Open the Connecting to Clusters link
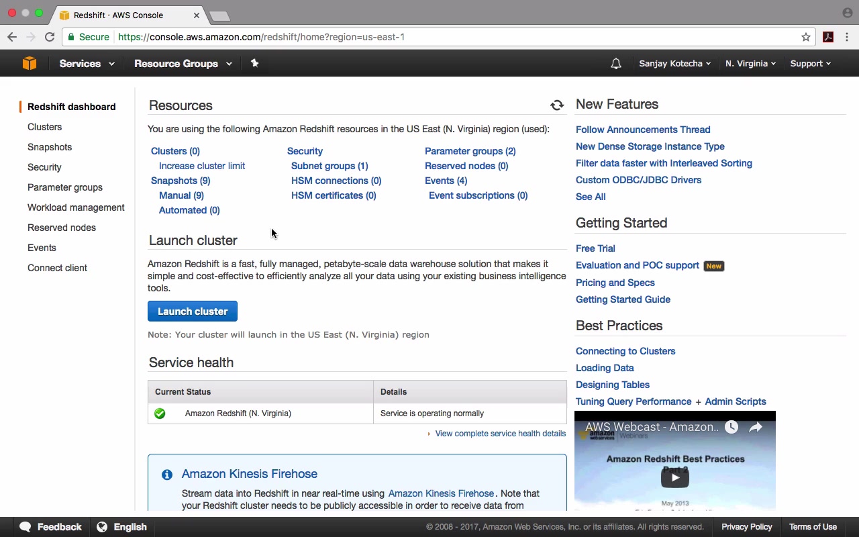 click(625, 351)
